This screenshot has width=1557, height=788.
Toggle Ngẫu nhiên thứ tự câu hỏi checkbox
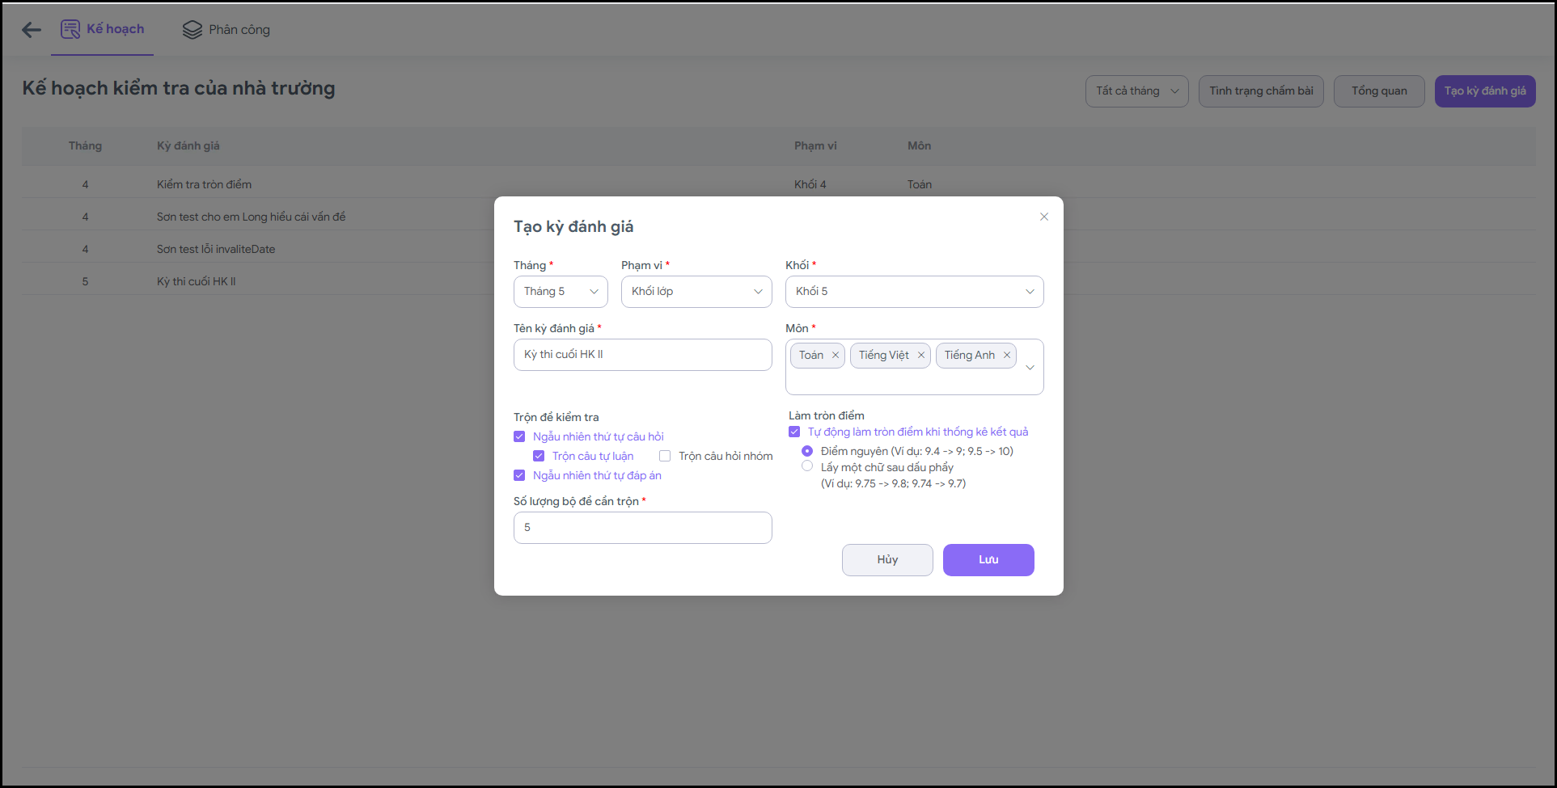coord(519,436)
